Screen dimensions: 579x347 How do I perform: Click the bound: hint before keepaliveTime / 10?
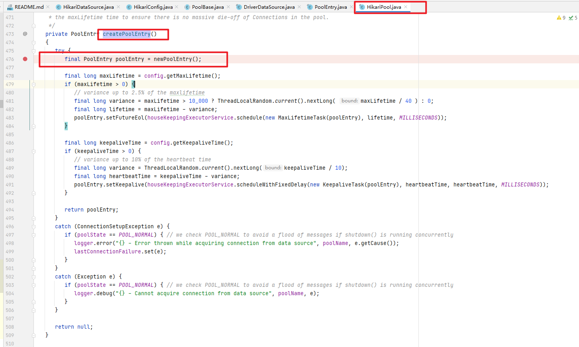tap(273, 168)
